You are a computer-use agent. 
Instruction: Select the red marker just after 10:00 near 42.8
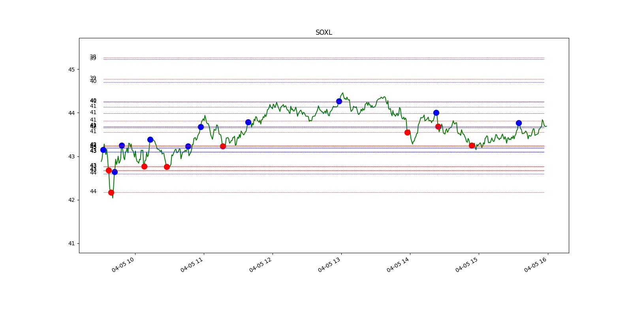[x=144, y=166]
